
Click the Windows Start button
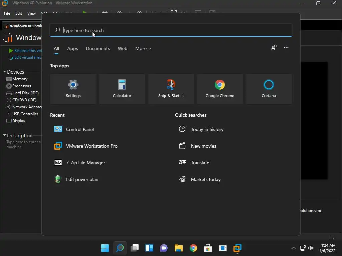105,248
